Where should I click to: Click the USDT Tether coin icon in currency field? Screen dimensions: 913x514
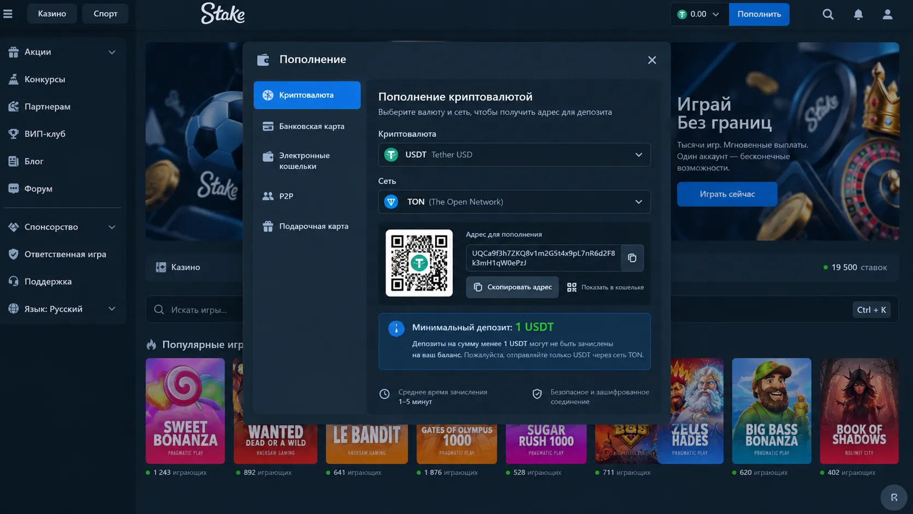391,155
